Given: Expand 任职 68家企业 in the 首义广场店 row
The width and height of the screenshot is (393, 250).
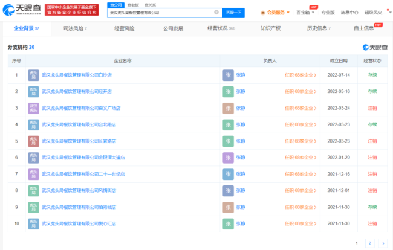Looking at the screenshot, I should pyautogui.click(x=300, y=108).
